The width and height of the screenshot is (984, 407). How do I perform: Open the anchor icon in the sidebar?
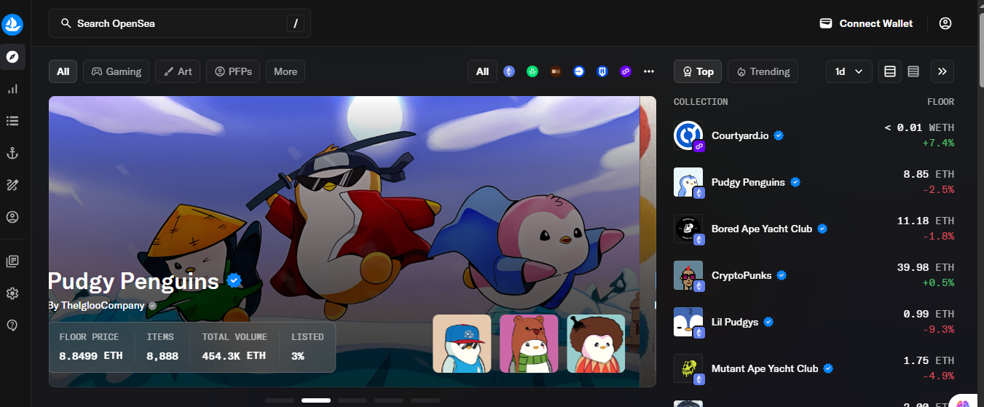(12, 153)
